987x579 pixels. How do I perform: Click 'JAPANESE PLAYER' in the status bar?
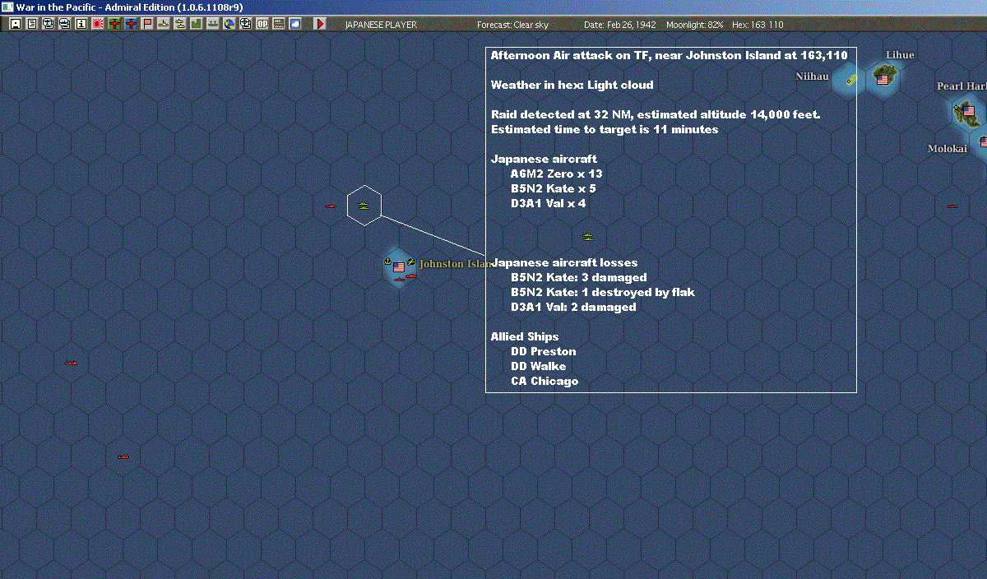point(381,25)
